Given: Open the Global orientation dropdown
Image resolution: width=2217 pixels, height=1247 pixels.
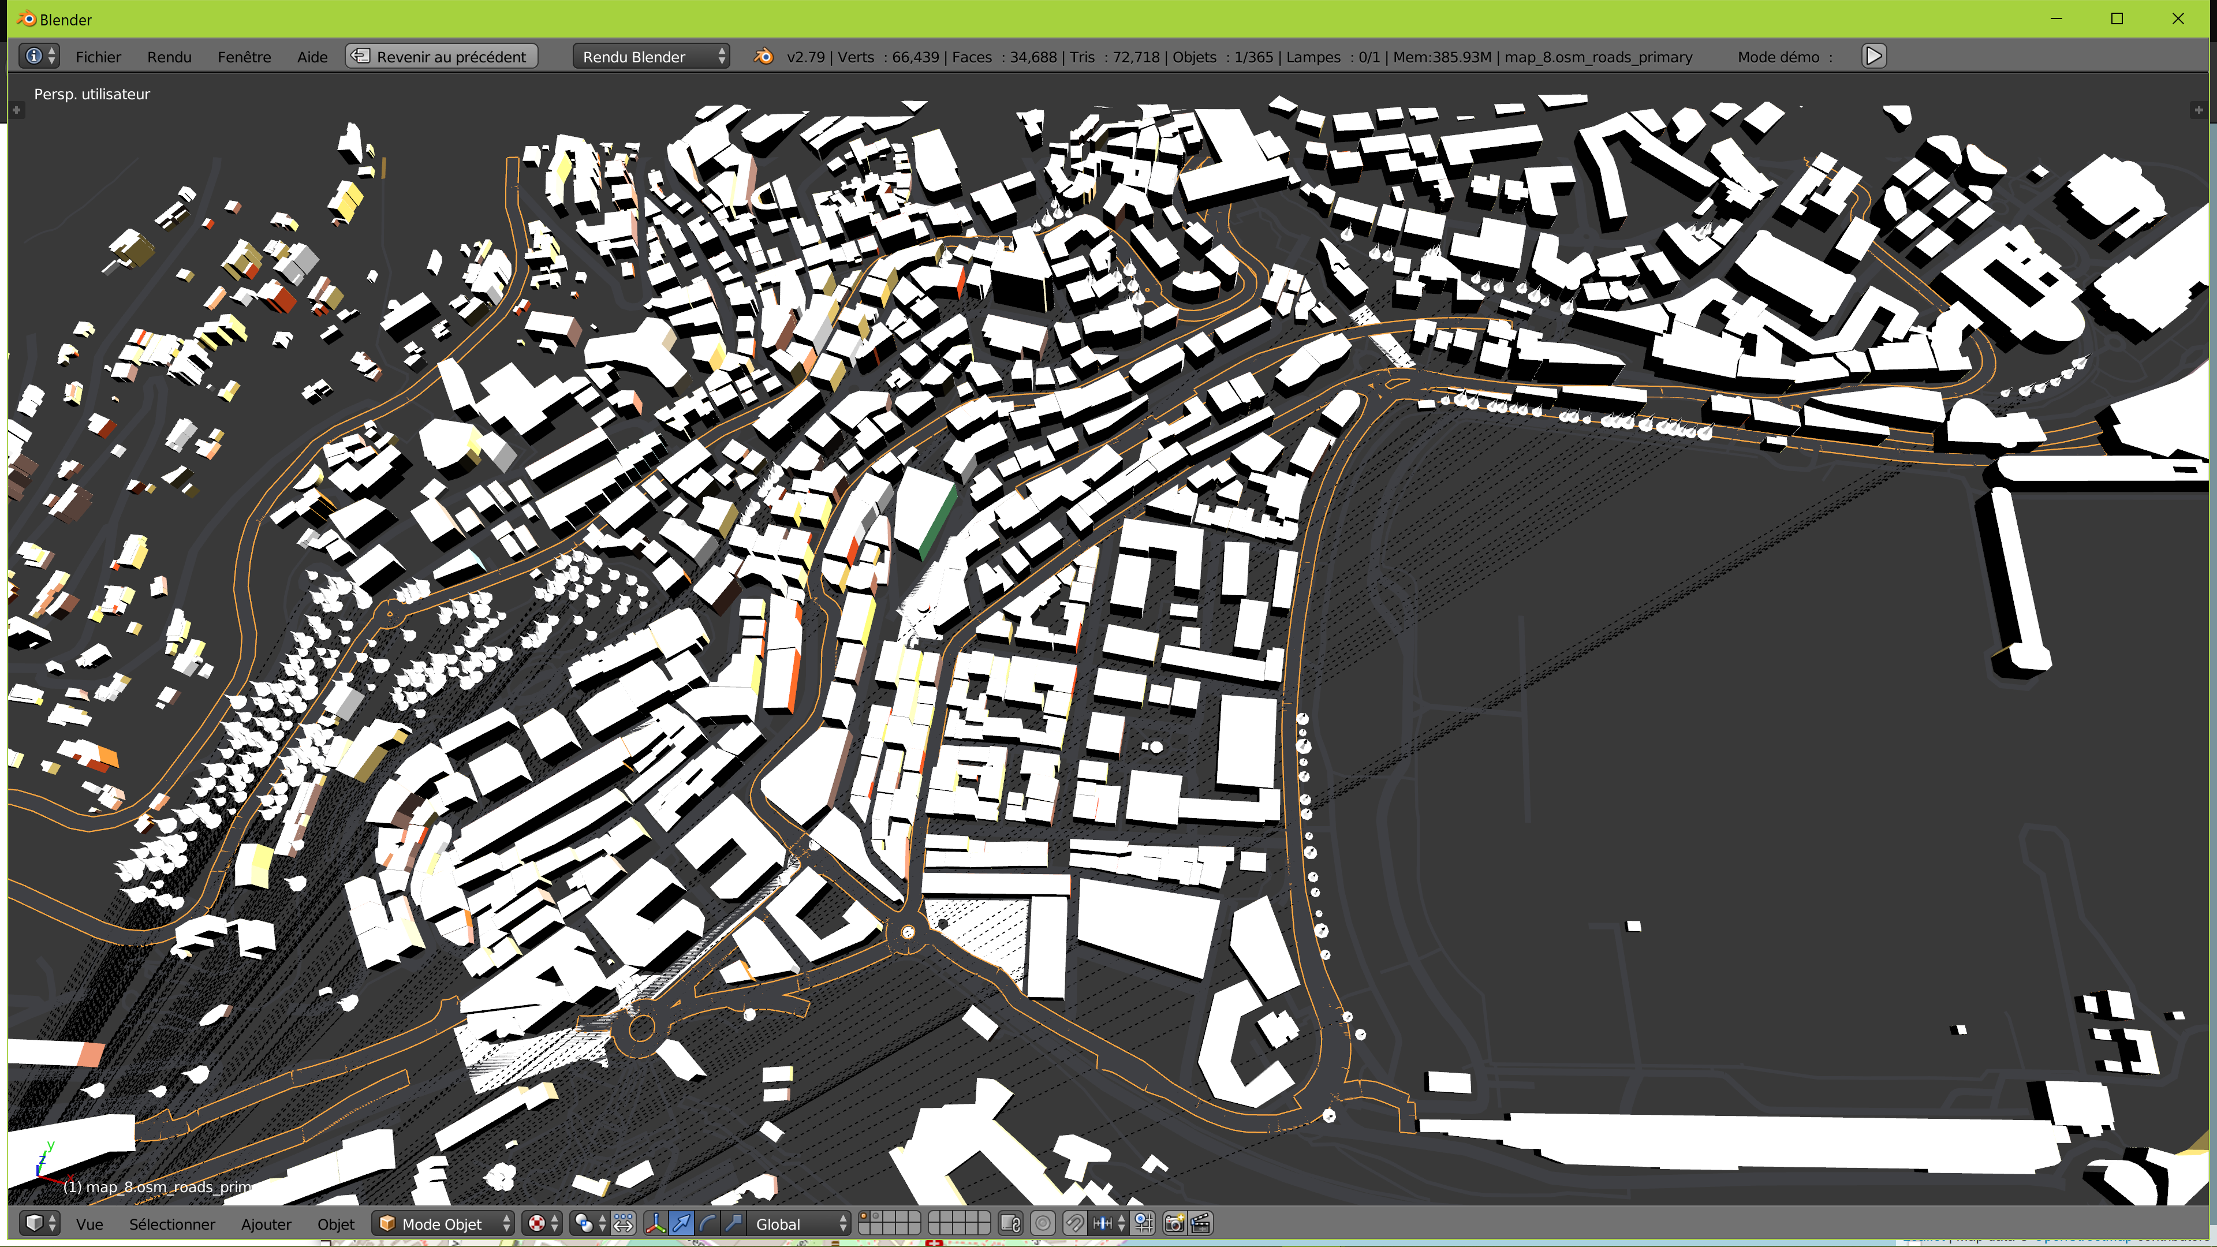Looking at the screenshot, I should (x=798, y=1223).
